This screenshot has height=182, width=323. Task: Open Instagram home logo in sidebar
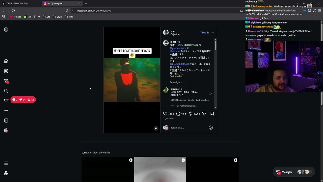click(x=6, y=30)
